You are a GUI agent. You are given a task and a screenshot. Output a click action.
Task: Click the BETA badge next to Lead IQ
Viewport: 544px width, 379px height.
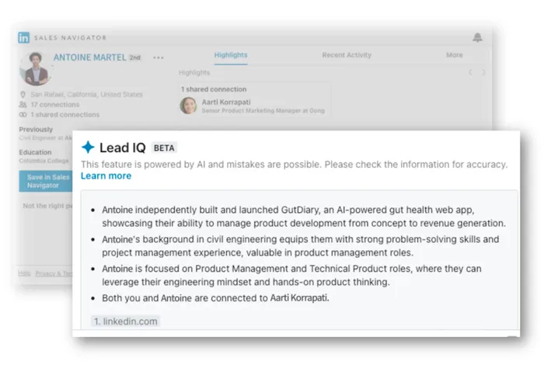[x=164, y=148]
